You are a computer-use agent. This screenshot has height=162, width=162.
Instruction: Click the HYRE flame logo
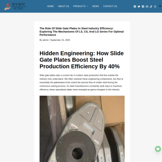coord(15,6)
